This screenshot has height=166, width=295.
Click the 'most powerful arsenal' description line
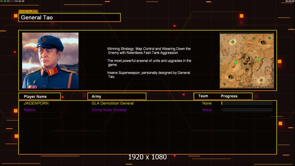[x=149, y=63]
